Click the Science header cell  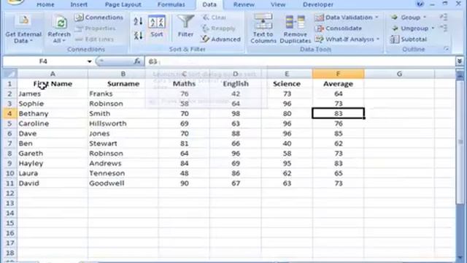(287, 84)
